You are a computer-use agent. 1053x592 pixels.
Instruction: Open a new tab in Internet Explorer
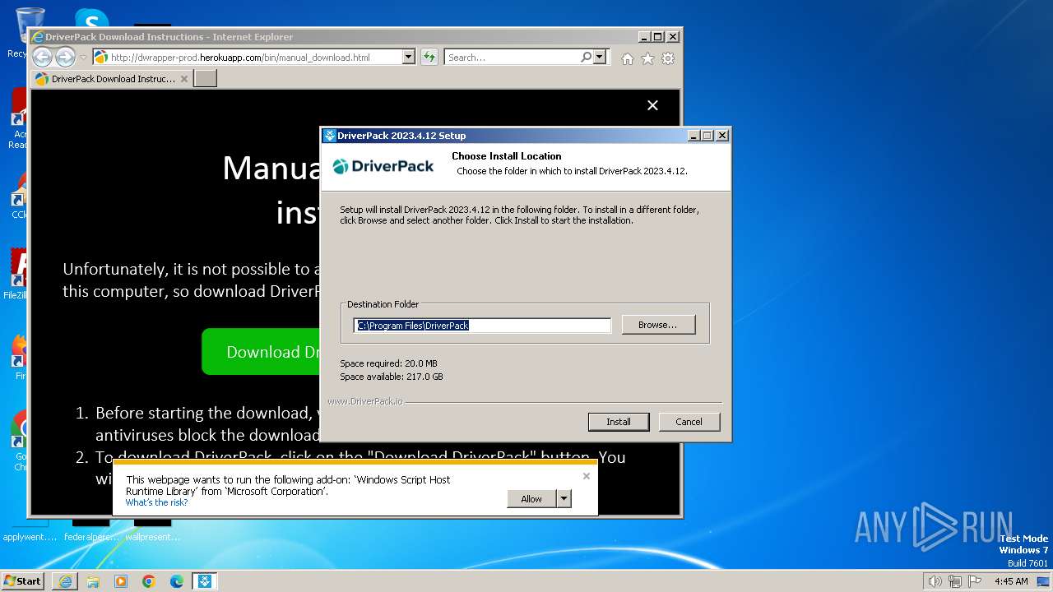tap(205, 79)
